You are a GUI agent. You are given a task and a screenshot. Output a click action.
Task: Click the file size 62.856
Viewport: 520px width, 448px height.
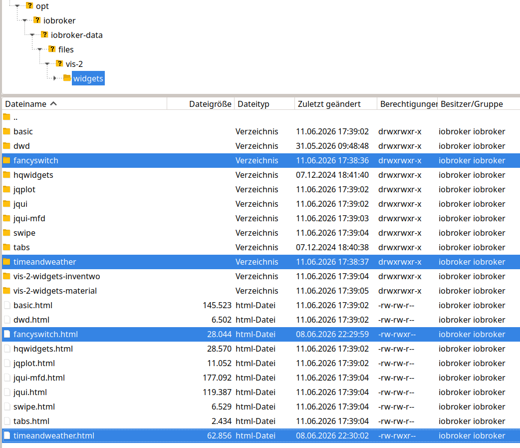[x=219, y=436]
